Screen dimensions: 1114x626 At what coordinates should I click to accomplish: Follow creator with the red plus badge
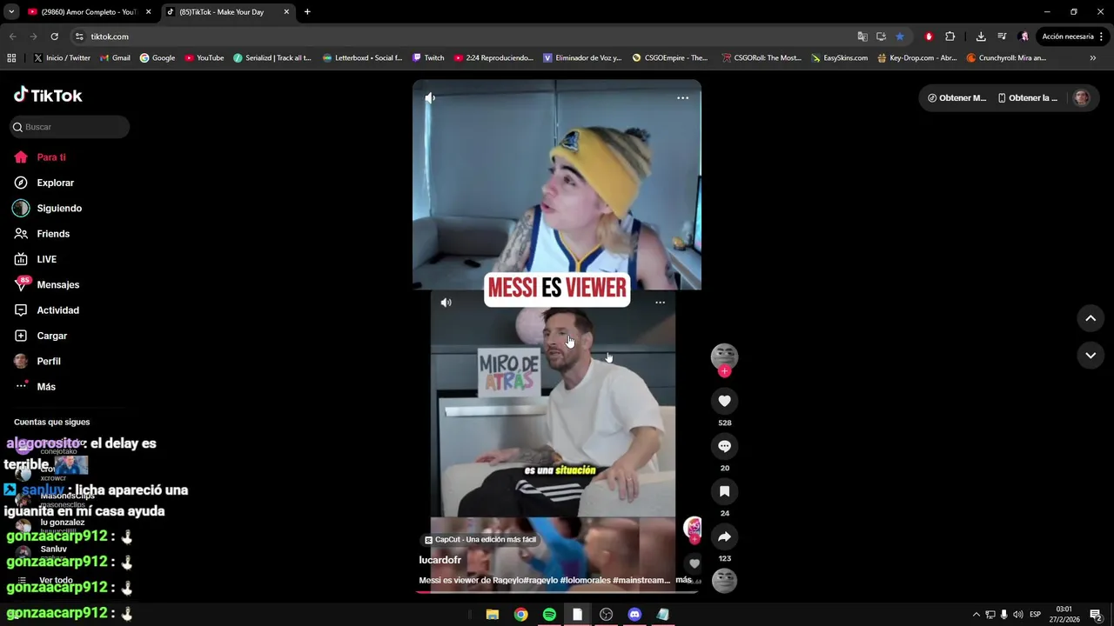click(x=724, y=371)
